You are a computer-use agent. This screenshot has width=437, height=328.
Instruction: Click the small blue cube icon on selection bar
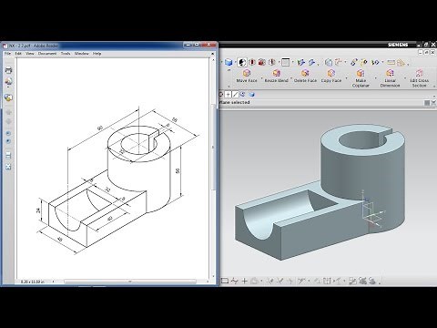click(x=251, y=95)
